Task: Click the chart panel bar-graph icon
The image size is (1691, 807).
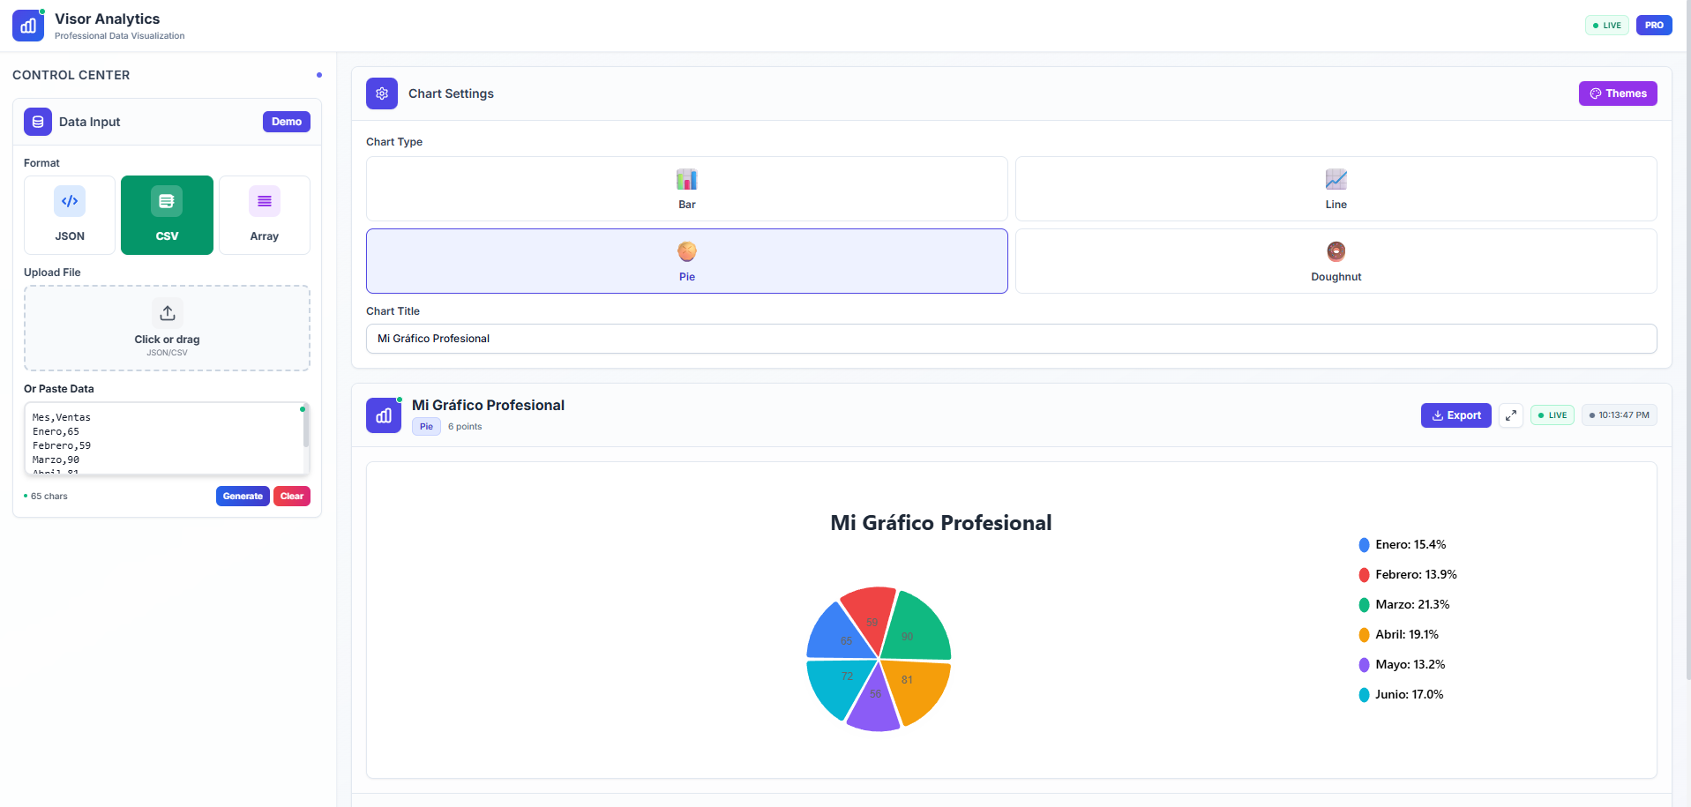Action: (384, 415)
